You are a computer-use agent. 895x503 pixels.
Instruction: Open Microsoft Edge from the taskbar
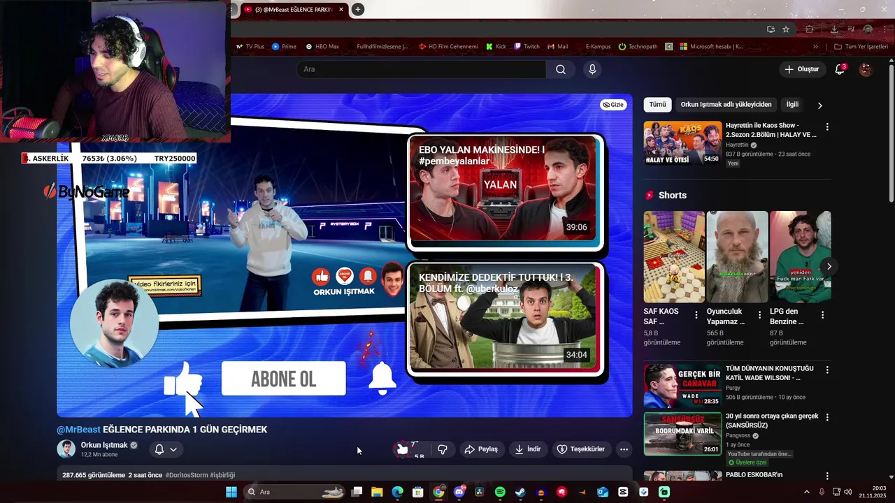[397, 492]
